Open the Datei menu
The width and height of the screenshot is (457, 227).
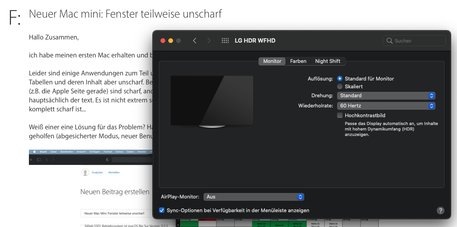click(x=54, y=152)
